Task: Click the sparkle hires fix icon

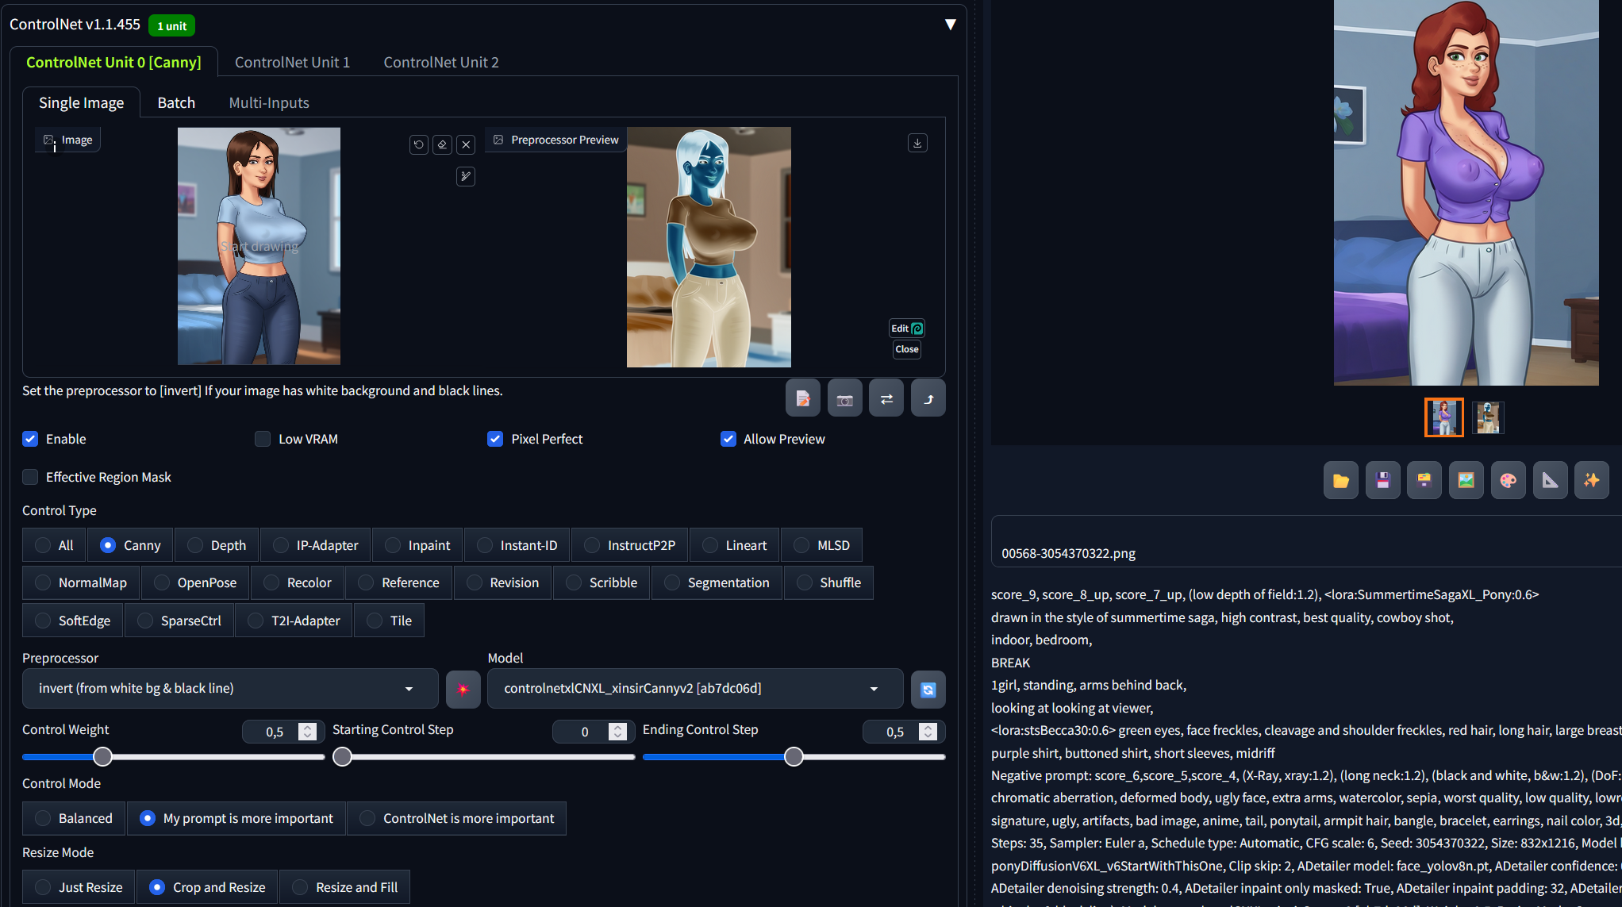Action: tap(1592, 480)
